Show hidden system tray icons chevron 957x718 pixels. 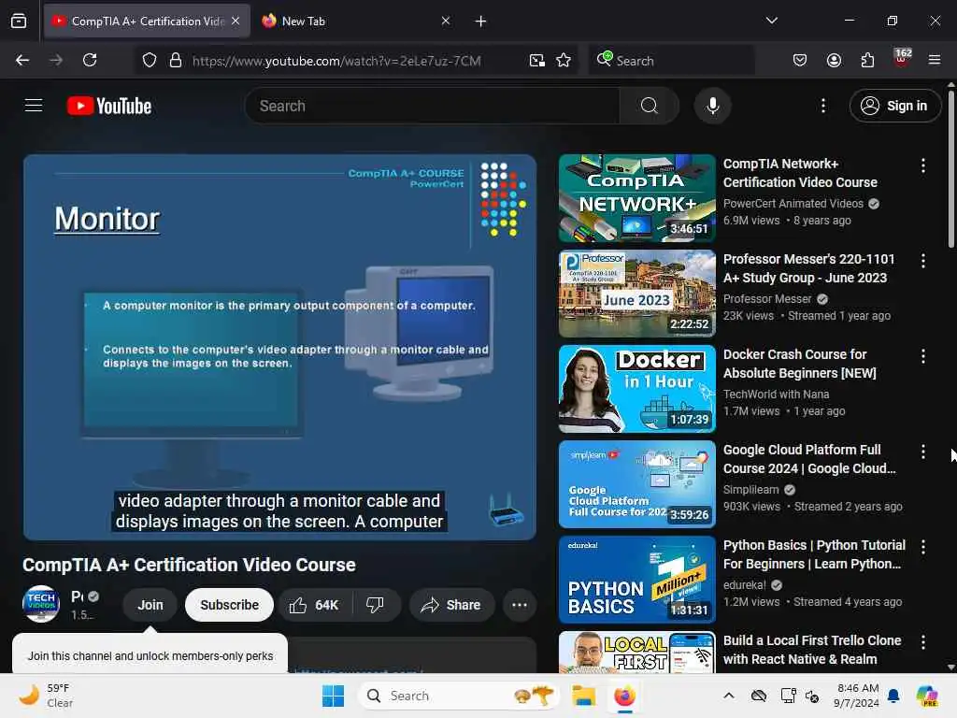729,696
